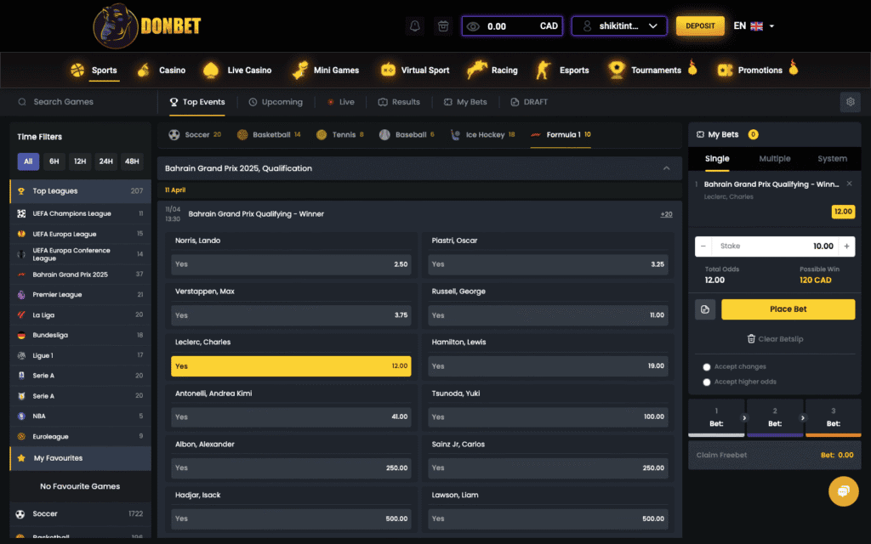The width and height of the screenshot is (871, 544).
Task: Open the Tournaments page
Action: coord(652,70)
